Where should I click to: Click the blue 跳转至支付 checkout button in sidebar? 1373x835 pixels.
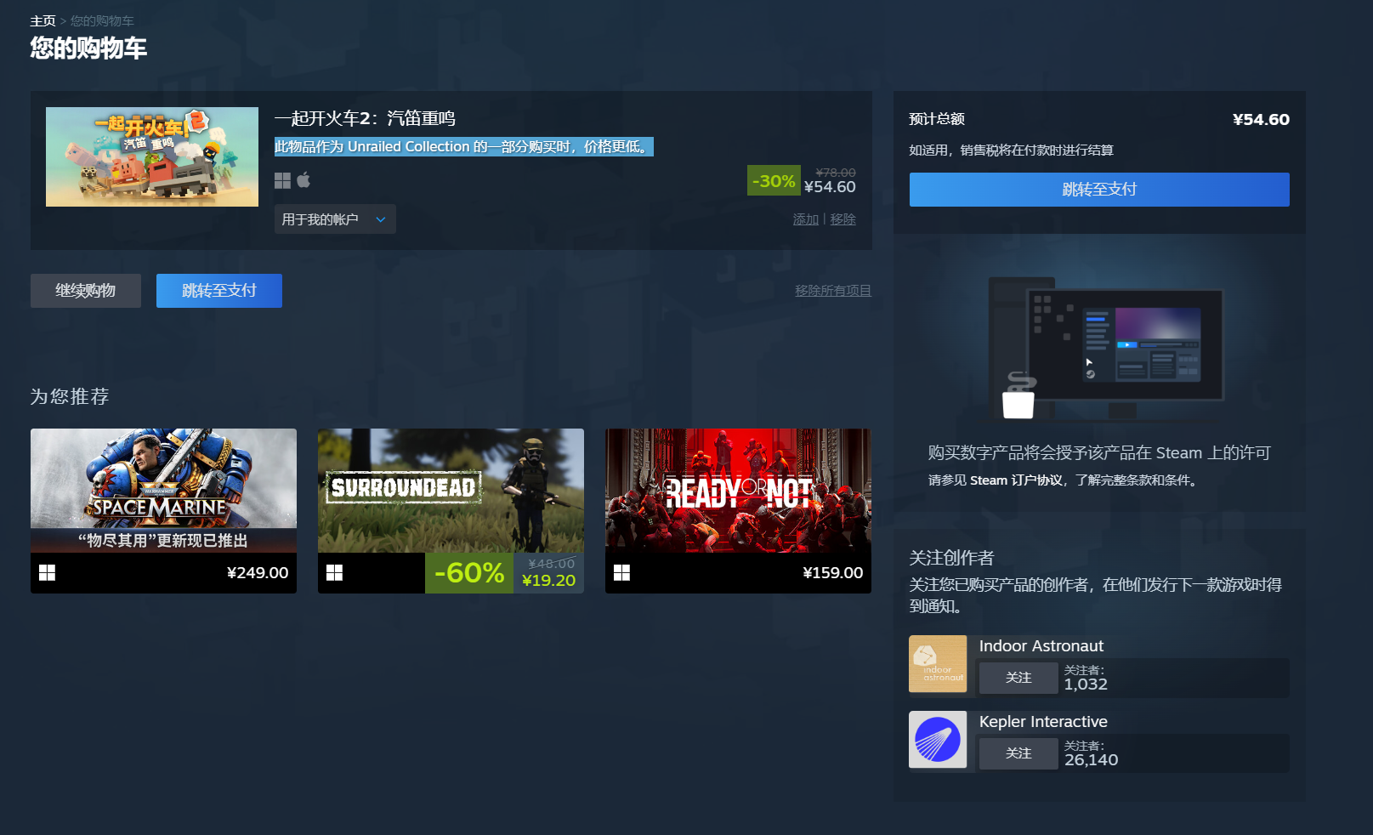click(1098, 190)
